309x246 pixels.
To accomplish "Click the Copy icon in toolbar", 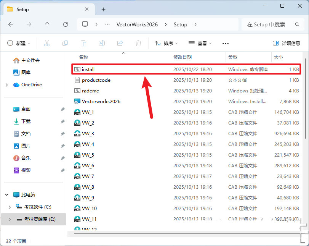I will pos(65,44).
